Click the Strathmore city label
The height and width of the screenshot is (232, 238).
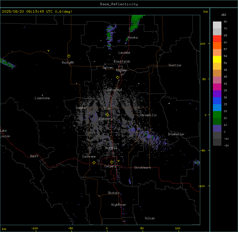(142, 168)
